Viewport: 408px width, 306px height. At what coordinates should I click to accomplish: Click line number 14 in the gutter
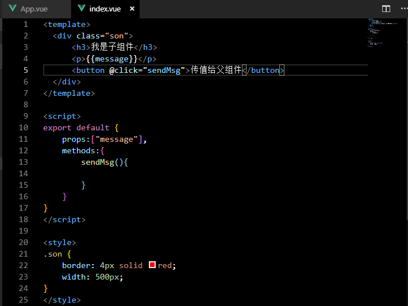(24, 173)
